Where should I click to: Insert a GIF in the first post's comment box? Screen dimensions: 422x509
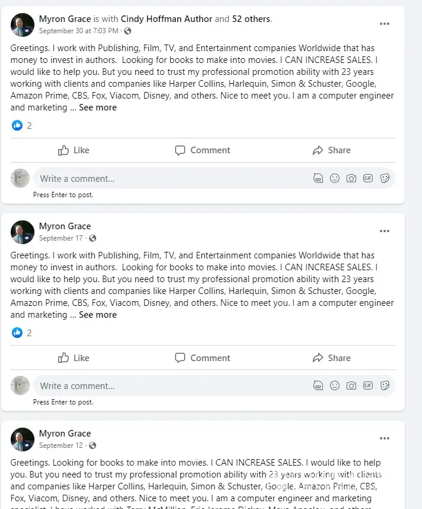[368, 178]
